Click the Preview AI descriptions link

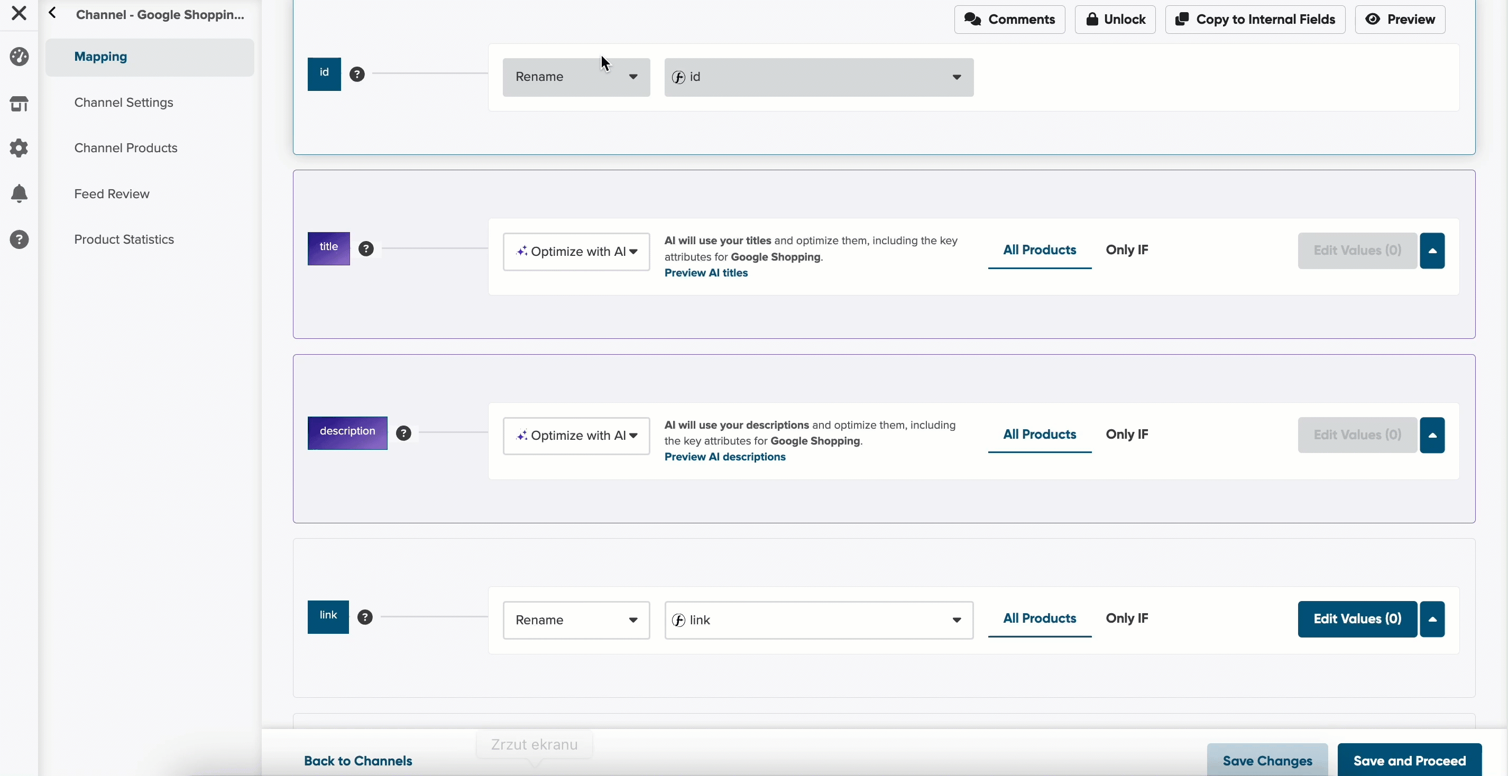[x=725, y=457]
